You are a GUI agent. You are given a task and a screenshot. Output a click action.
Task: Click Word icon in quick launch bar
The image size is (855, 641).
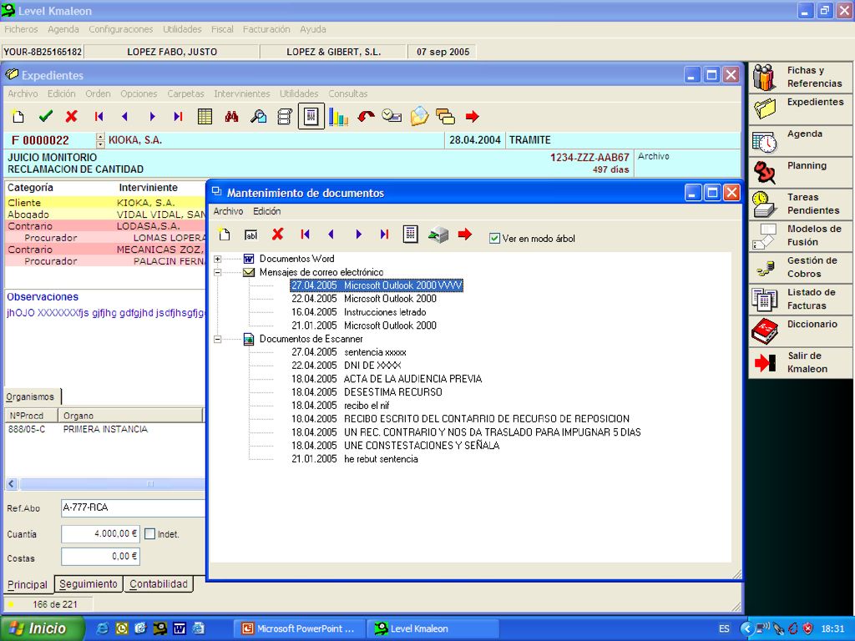[180, 628]
